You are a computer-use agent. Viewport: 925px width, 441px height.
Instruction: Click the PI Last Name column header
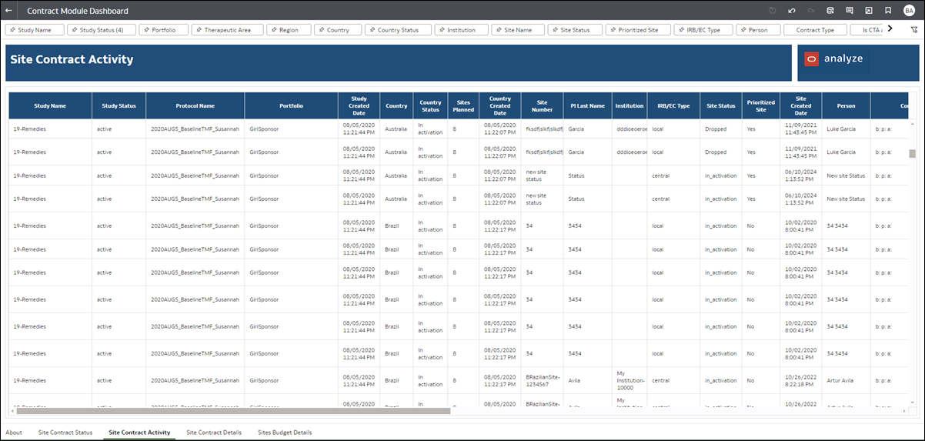(x=587, y=105)
